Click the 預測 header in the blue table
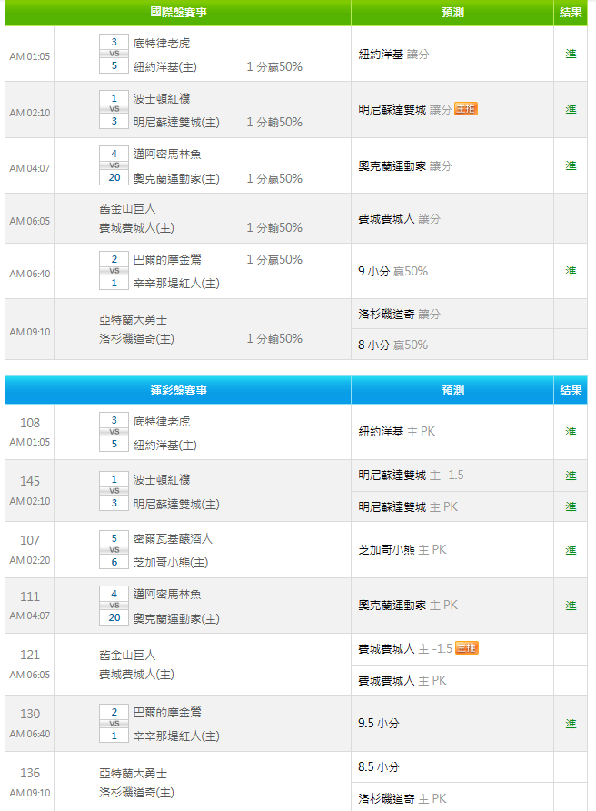 [452, 391]
